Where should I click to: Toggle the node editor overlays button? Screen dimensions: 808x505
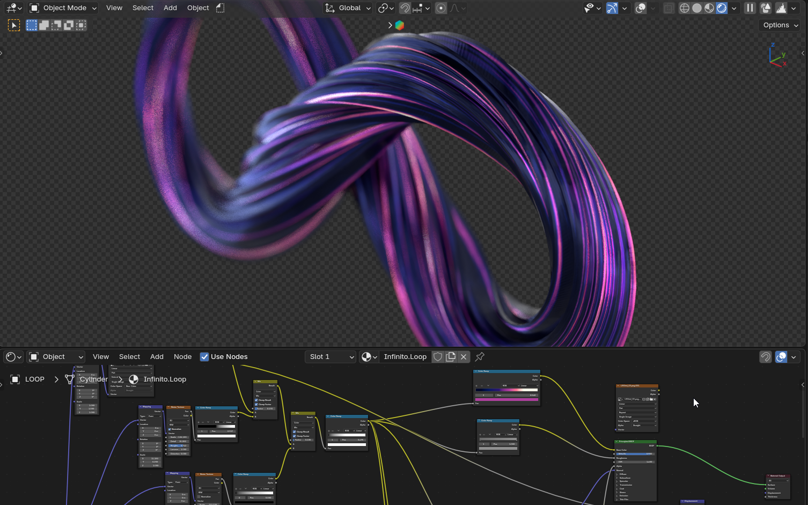781,357
